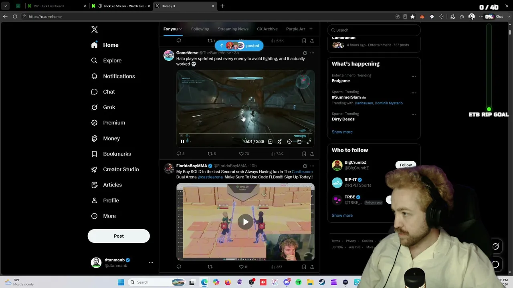Open Profile in the sidebar
Viewport: 513px width, 288px height.
[105, 200]
